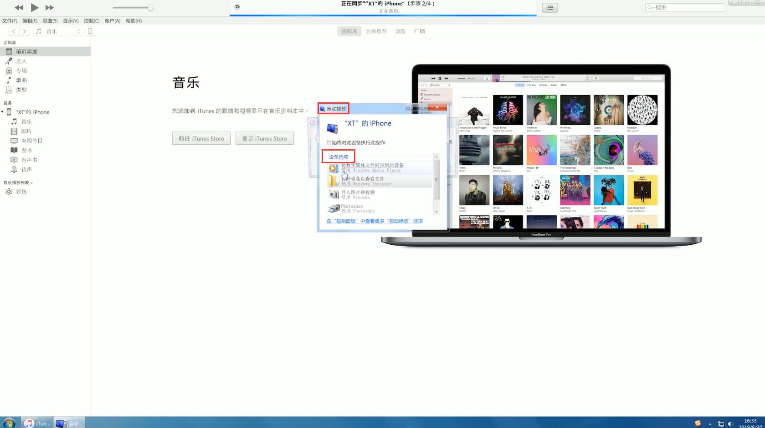
Task: Click the AutoPlay list scrollbar up arrow
Action: click(436, 157)
